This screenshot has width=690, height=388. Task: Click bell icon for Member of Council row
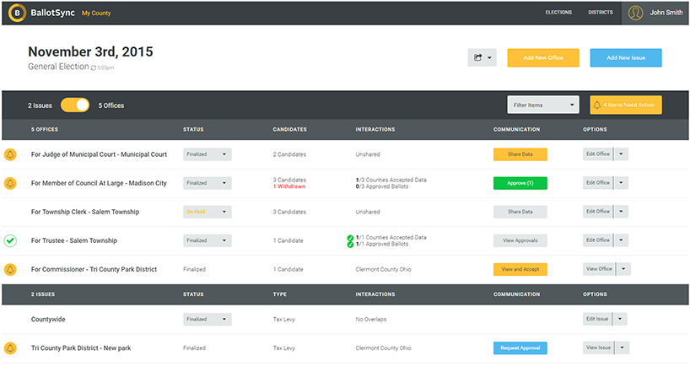(10, 183)
